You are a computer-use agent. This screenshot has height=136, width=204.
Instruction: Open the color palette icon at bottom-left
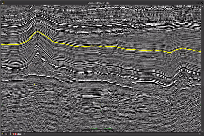tap(3, 134)
